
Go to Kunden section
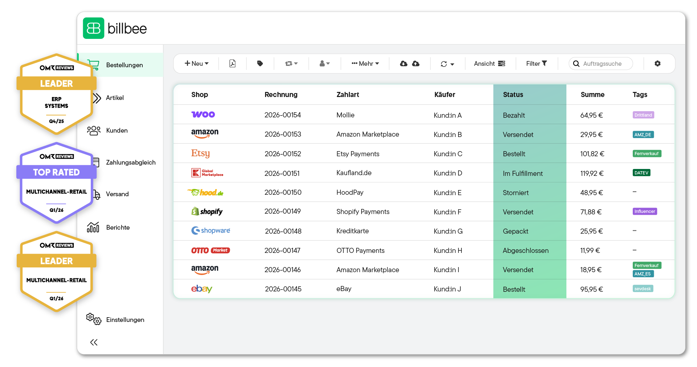117,130
